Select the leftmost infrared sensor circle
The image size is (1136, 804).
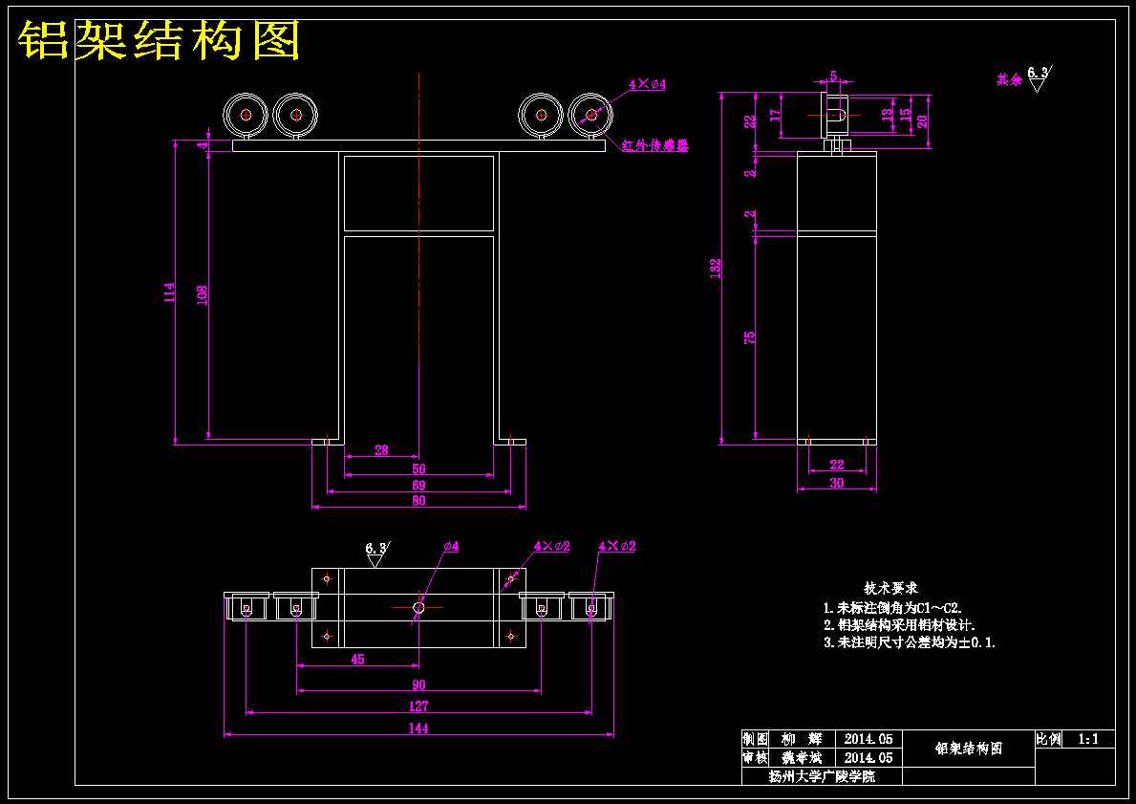(x=246, y=115)
